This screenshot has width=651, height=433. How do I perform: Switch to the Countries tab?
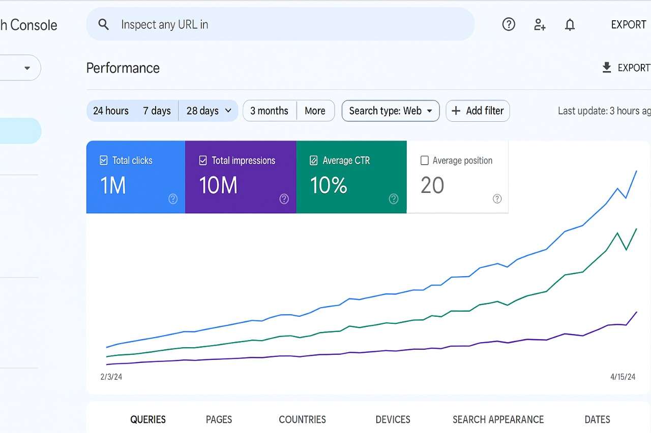[x=302, y=419]
